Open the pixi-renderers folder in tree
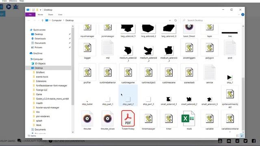The height and width of the screenshot is (146, 260). coord(43,116)
